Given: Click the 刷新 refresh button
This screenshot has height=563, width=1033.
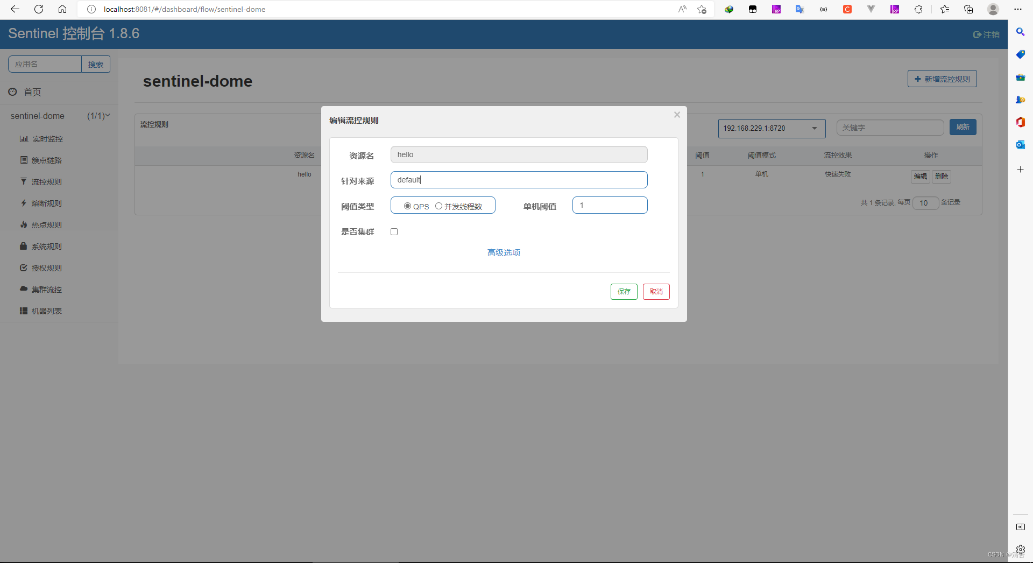Looking at the screenshot, I should (x=963, y=127).
